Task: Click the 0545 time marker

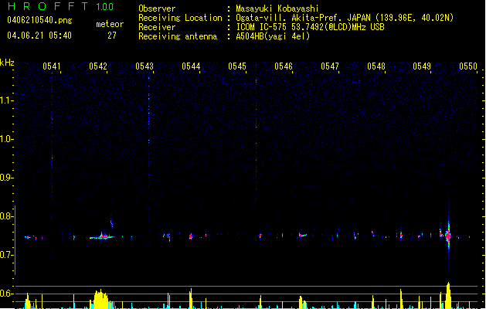Action: (237, 66)
